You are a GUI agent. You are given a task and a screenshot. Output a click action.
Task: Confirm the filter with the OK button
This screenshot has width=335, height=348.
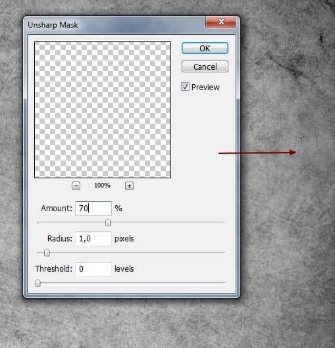[205, 48]
